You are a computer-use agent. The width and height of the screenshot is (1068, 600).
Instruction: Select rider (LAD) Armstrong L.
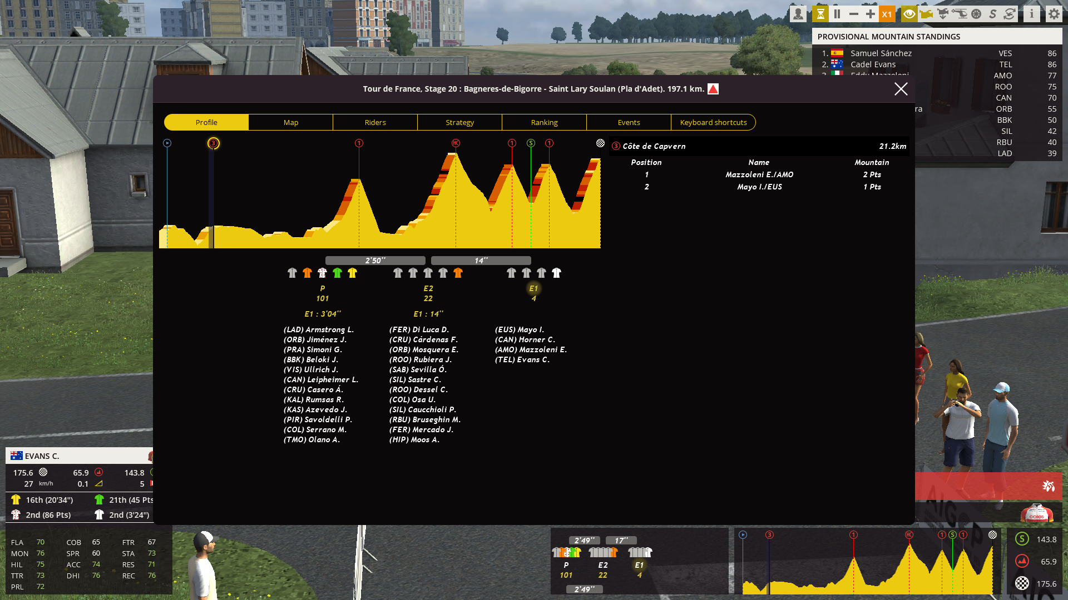click(x=319, y=329)
